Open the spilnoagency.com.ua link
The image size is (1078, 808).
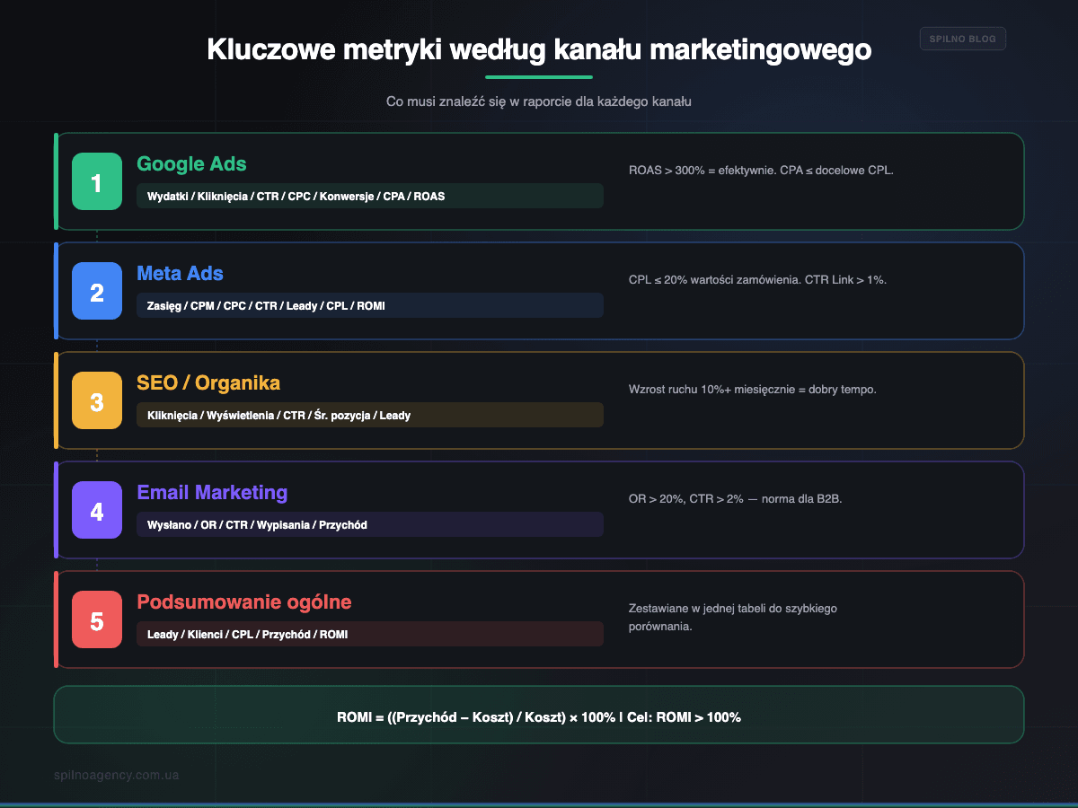point(116,774)
